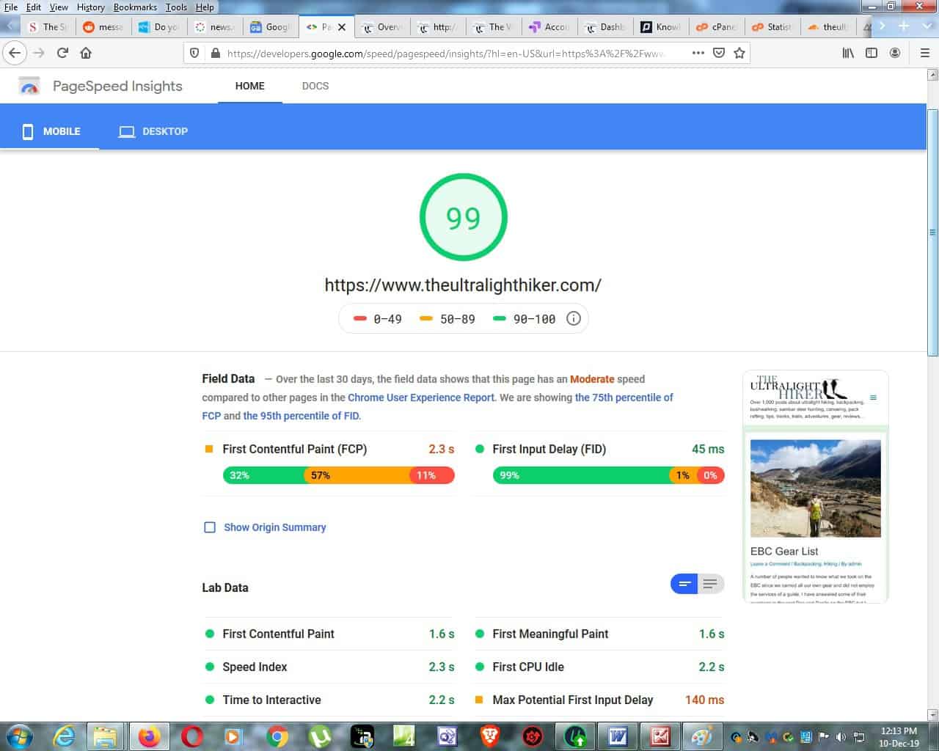The width and height of the screenshot is (939, 751).
Task: Switch to the Desktop results tab
Action: (x=153, y=131)
